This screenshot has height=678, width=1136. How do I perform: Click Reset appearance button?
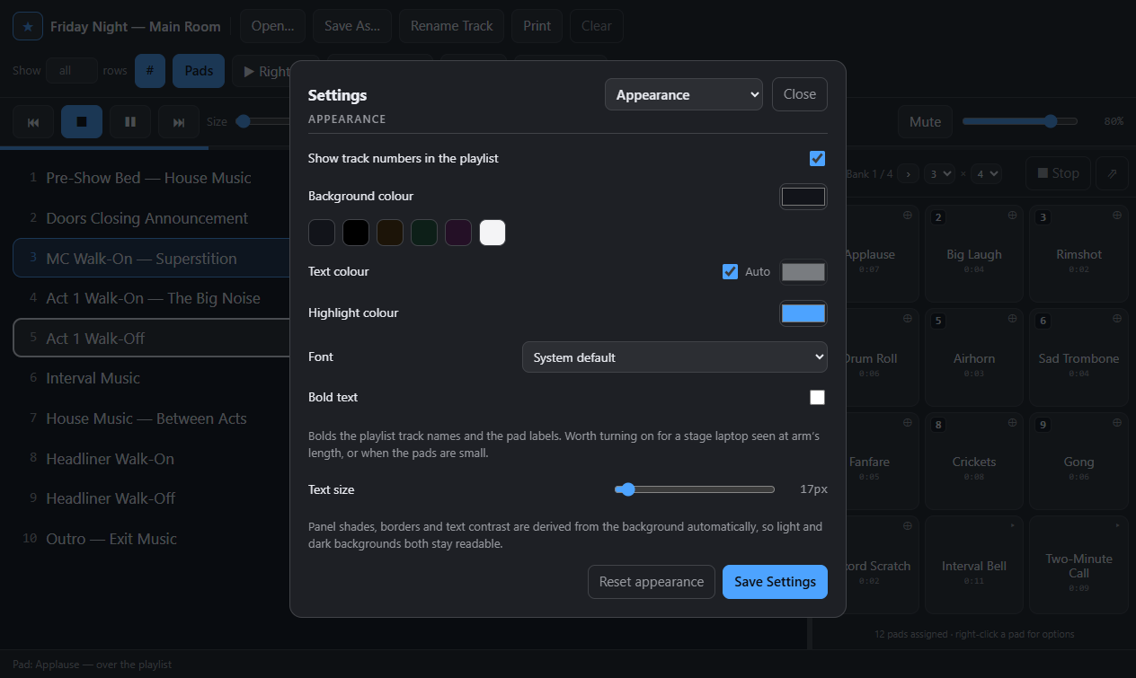click(652, 582)
